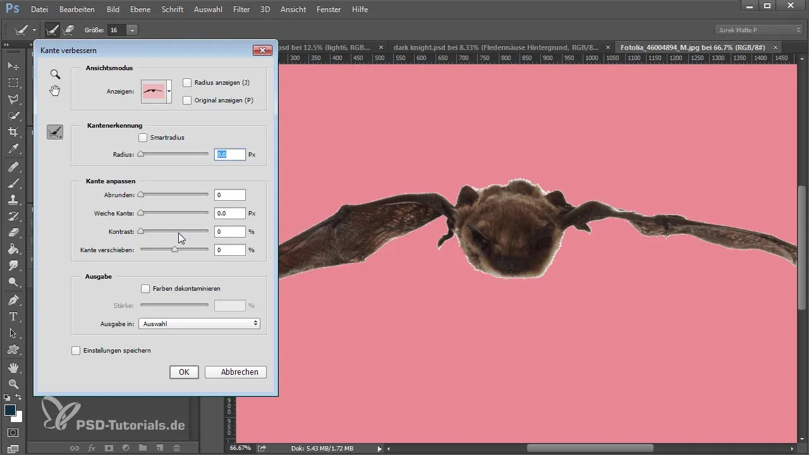The width and height of the screenshot is (809, 455).
Task: Open the status bar info arrow menu
Action: point(379,448)
